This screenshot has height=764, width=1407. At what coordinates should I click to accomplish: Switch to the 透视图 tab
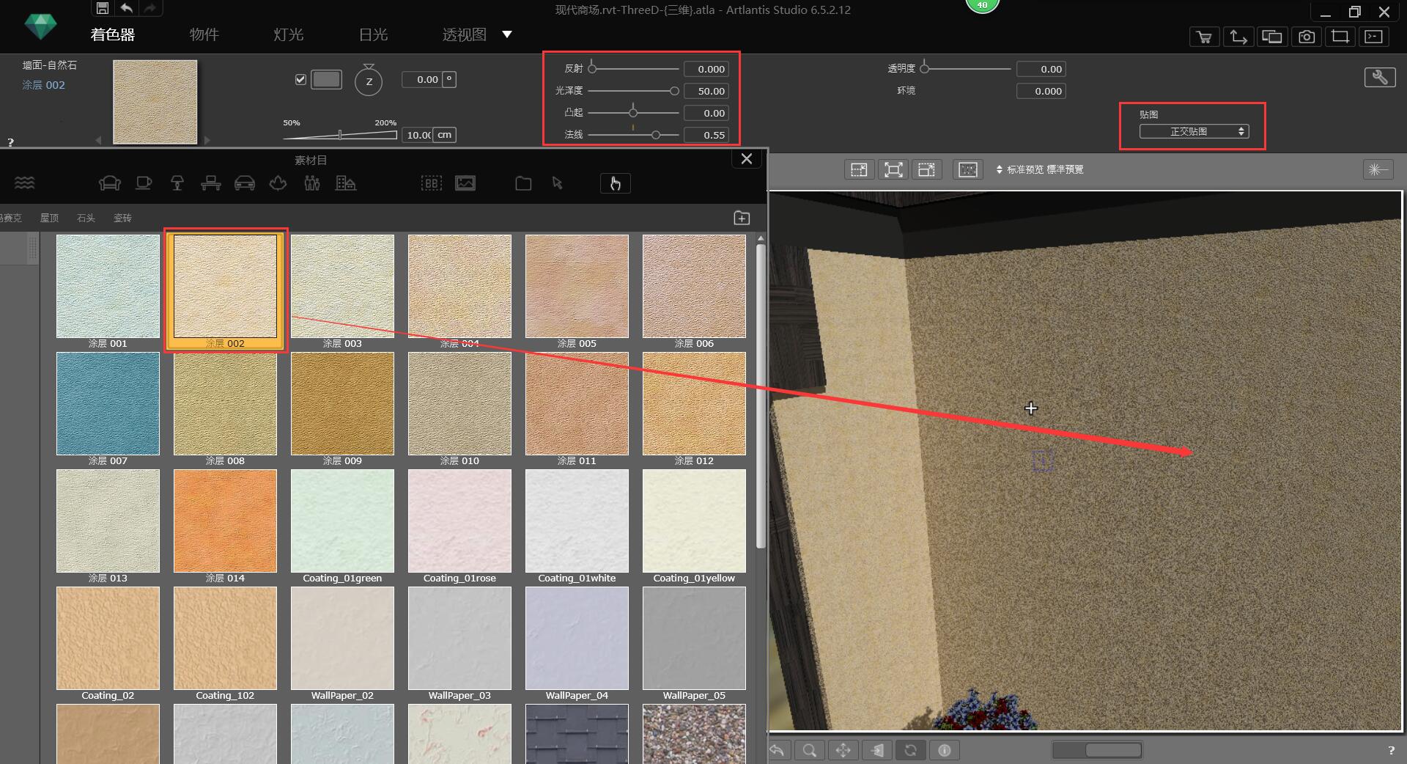464,34
